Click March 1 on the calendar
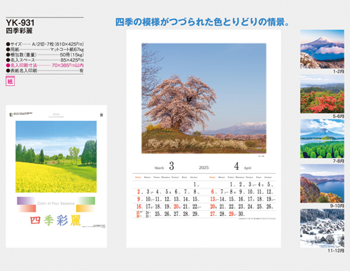 pyautogui.click(x=195, y=184)
